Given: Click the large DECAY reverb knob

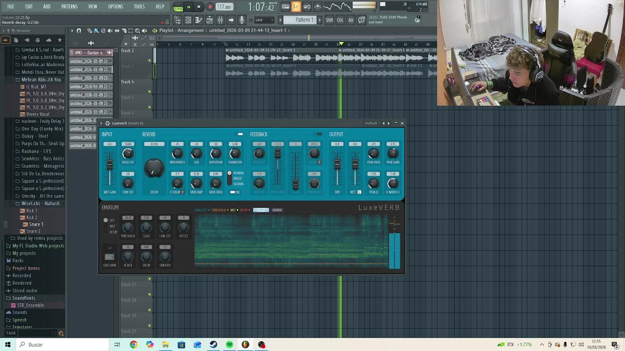Looking at the screenshot, I should coord(154,169).
